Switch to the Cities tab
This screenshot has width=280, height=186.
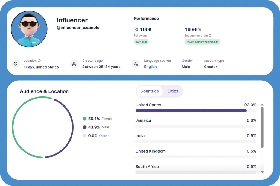(173, 91)
